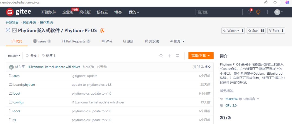Click the docs folder icon

click(x=11, y=111)
